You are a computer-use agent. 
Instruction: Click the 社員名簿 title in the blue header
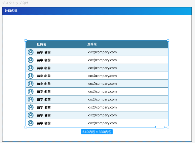(11, 11)
